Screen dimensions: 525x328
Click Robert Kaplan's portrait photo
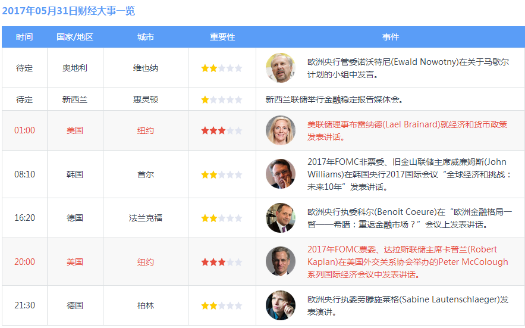[280, 261]
